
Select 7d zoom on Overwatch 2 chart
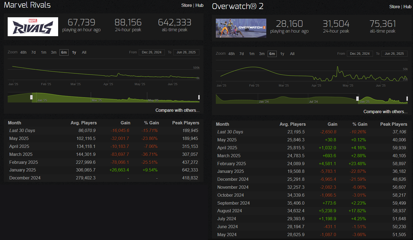(242, 54)
